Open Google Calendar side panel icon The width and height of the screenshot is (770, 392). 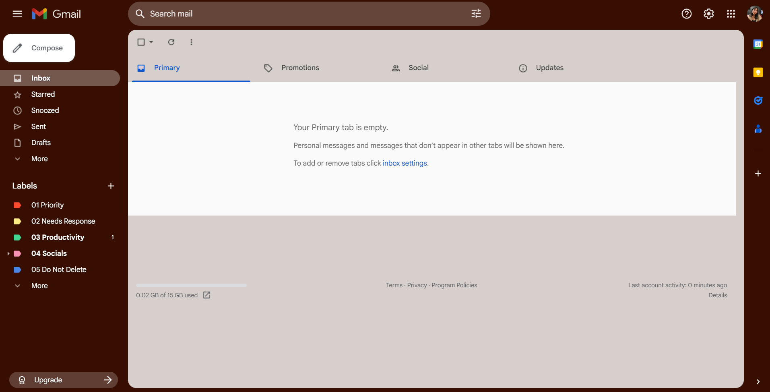(758, 44)
